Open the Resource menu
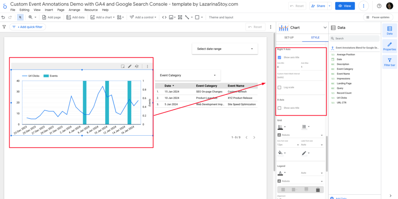 point(91,10)
